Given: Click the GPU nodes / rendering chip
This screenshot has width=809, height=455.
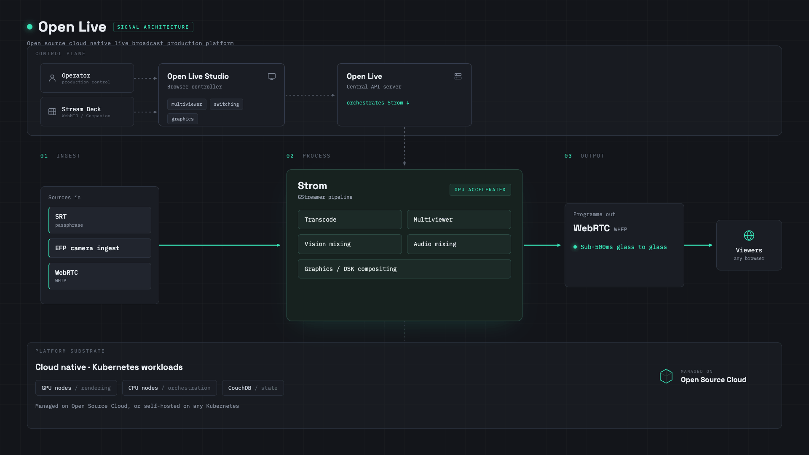Looking at the screenshot, I should 76,388.
